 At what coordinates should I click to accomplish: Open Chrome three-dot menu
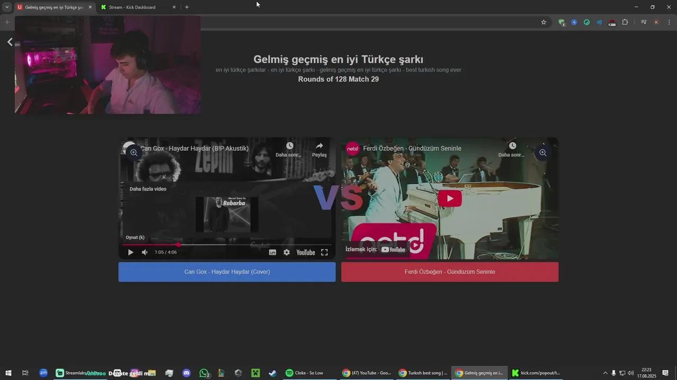click(669, 22)
